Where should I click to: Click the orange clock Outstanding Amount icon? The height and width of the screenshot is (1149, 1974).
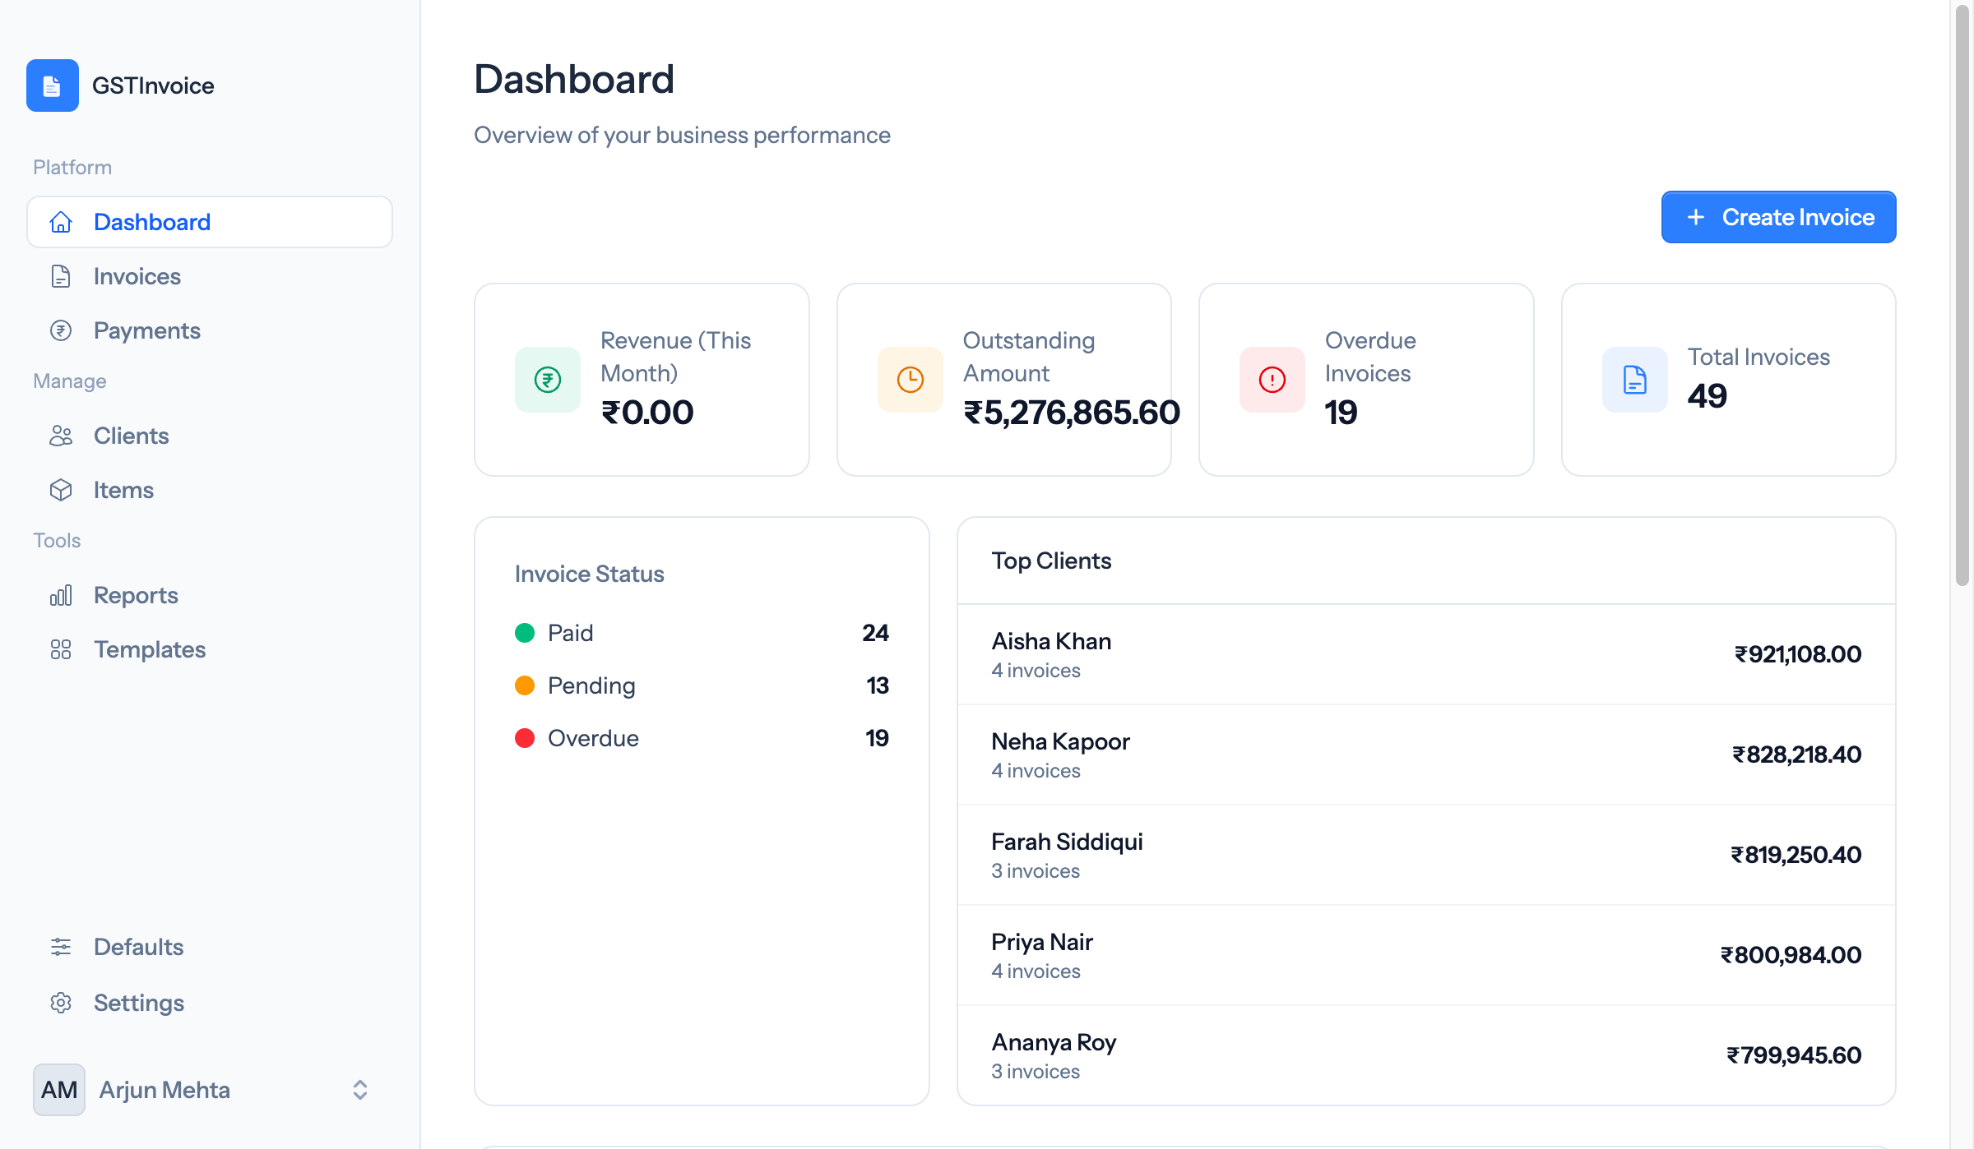[x=911, y=380]
